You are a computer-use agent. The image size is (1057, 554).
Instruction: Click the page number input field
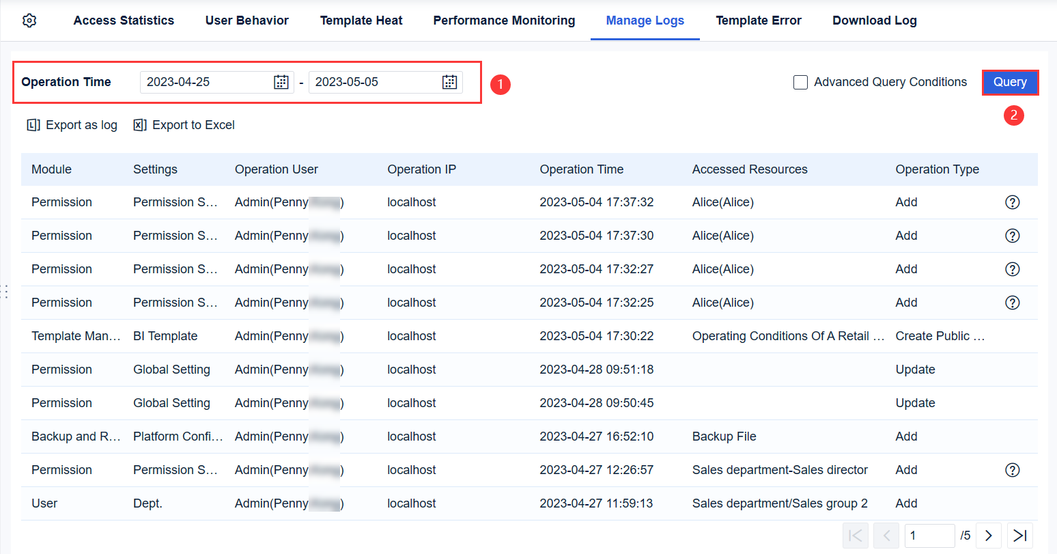[930, 536]
